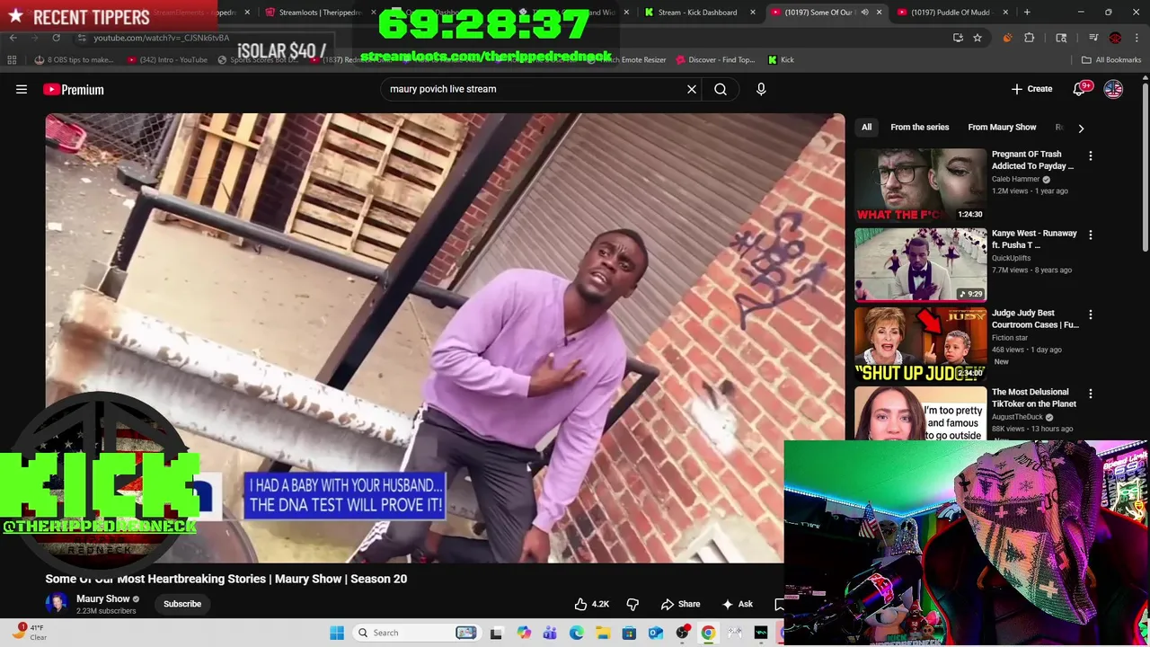This screenshot has width=1150, height=647.
Task: Open a new browser tab
Action: (1027, 13)
